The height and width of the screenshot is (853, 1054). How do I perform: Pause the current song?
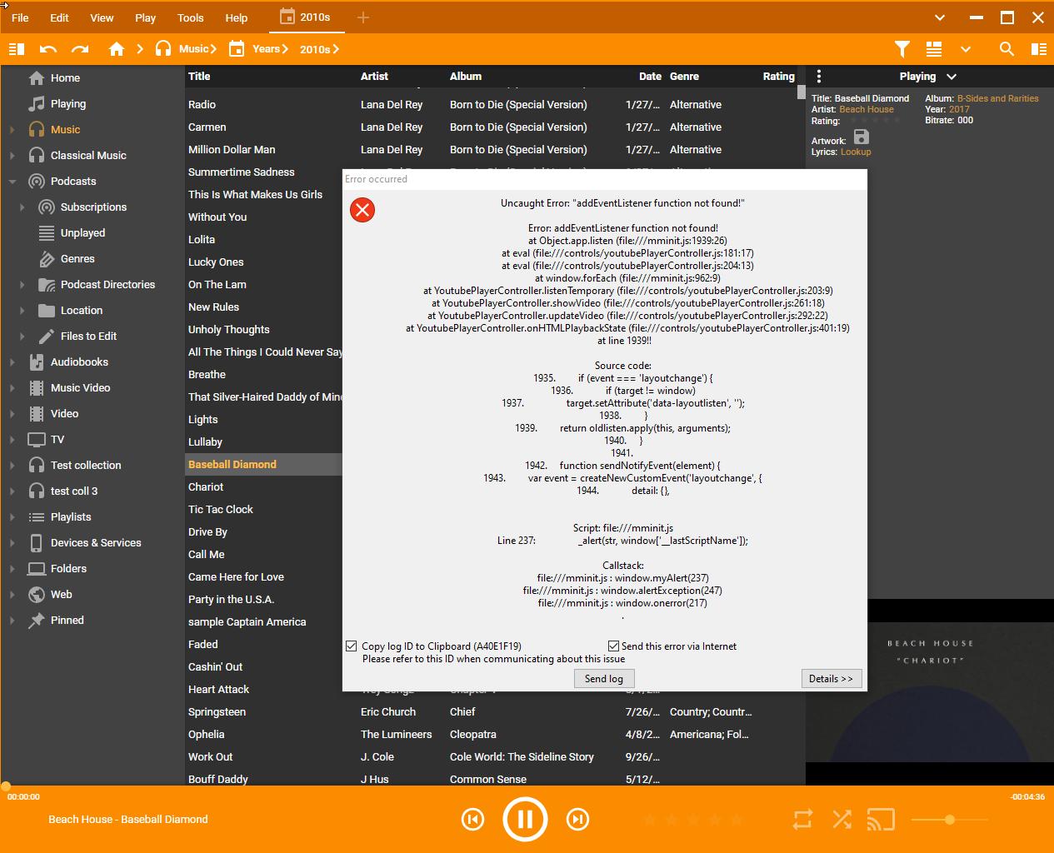[x=525, y=820]
